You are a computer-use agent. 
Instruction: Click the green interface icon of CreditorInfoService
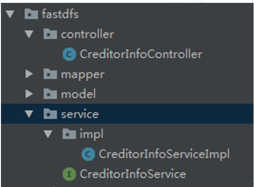[x=69, y=174]
